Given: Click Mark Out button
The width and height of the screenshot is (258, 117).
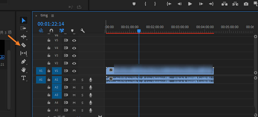Looking at the screenshot, I should pos(155,4).
